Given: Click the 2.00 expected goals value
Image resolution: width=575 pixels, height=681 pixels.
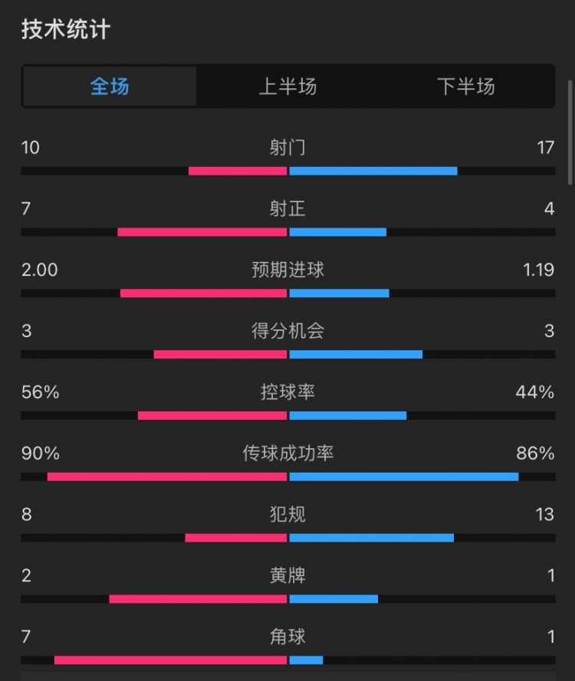Looking at the screenshot, I should (40, 270).
